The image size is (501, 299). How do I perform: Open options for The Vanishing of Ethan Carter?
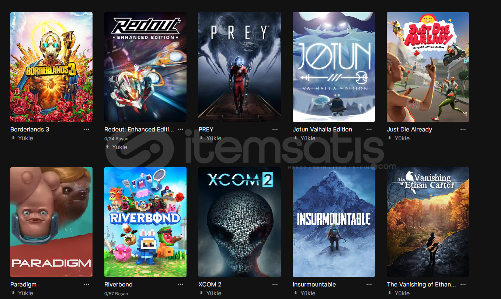[x=463, y=284]
